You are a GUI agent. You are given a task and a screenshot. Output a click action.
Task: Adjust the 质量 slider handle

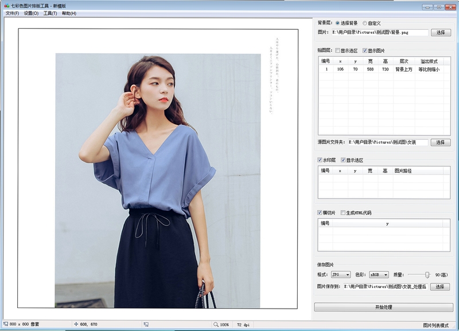tap(427, 275)
